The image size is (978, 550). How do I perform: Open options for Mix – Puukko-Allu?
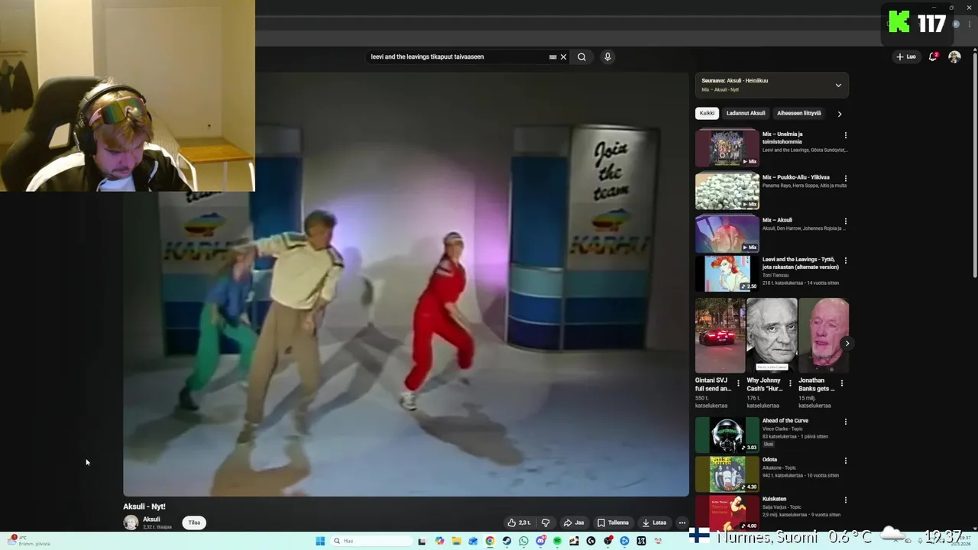[x=845, y=178]
